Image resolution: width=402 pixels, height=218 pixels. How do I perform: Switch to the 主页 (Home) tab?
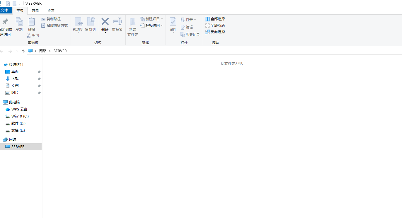pyautogui.click(x=20, y=11)
